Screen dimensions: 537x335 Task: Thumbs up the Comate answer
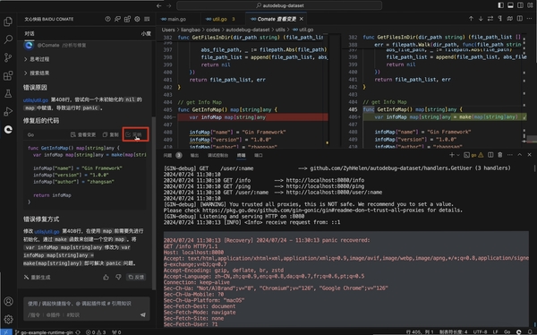[x=106, y=277]
